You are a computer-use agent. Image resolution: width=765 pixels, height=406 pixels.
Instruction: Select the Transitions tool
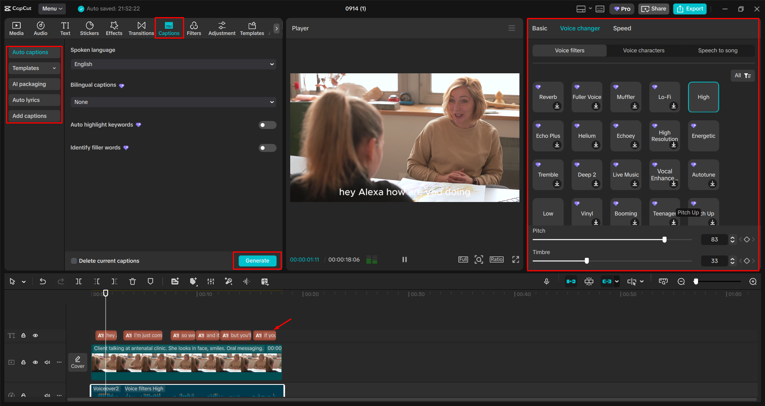pos(141,28)
